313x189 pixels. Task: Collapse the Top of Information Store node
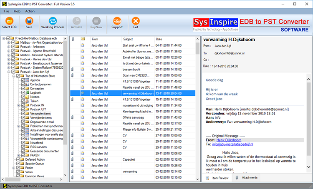14,76
